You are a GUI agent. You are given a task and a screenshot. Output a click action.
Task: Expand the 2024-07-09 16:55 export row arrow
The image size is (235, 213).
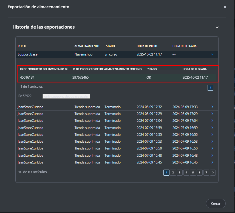[x=212, y=135]
